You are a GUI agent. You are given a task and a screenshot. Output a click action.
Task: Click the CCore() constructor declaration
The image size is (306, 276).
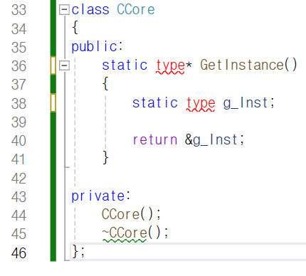coord(131,214)
